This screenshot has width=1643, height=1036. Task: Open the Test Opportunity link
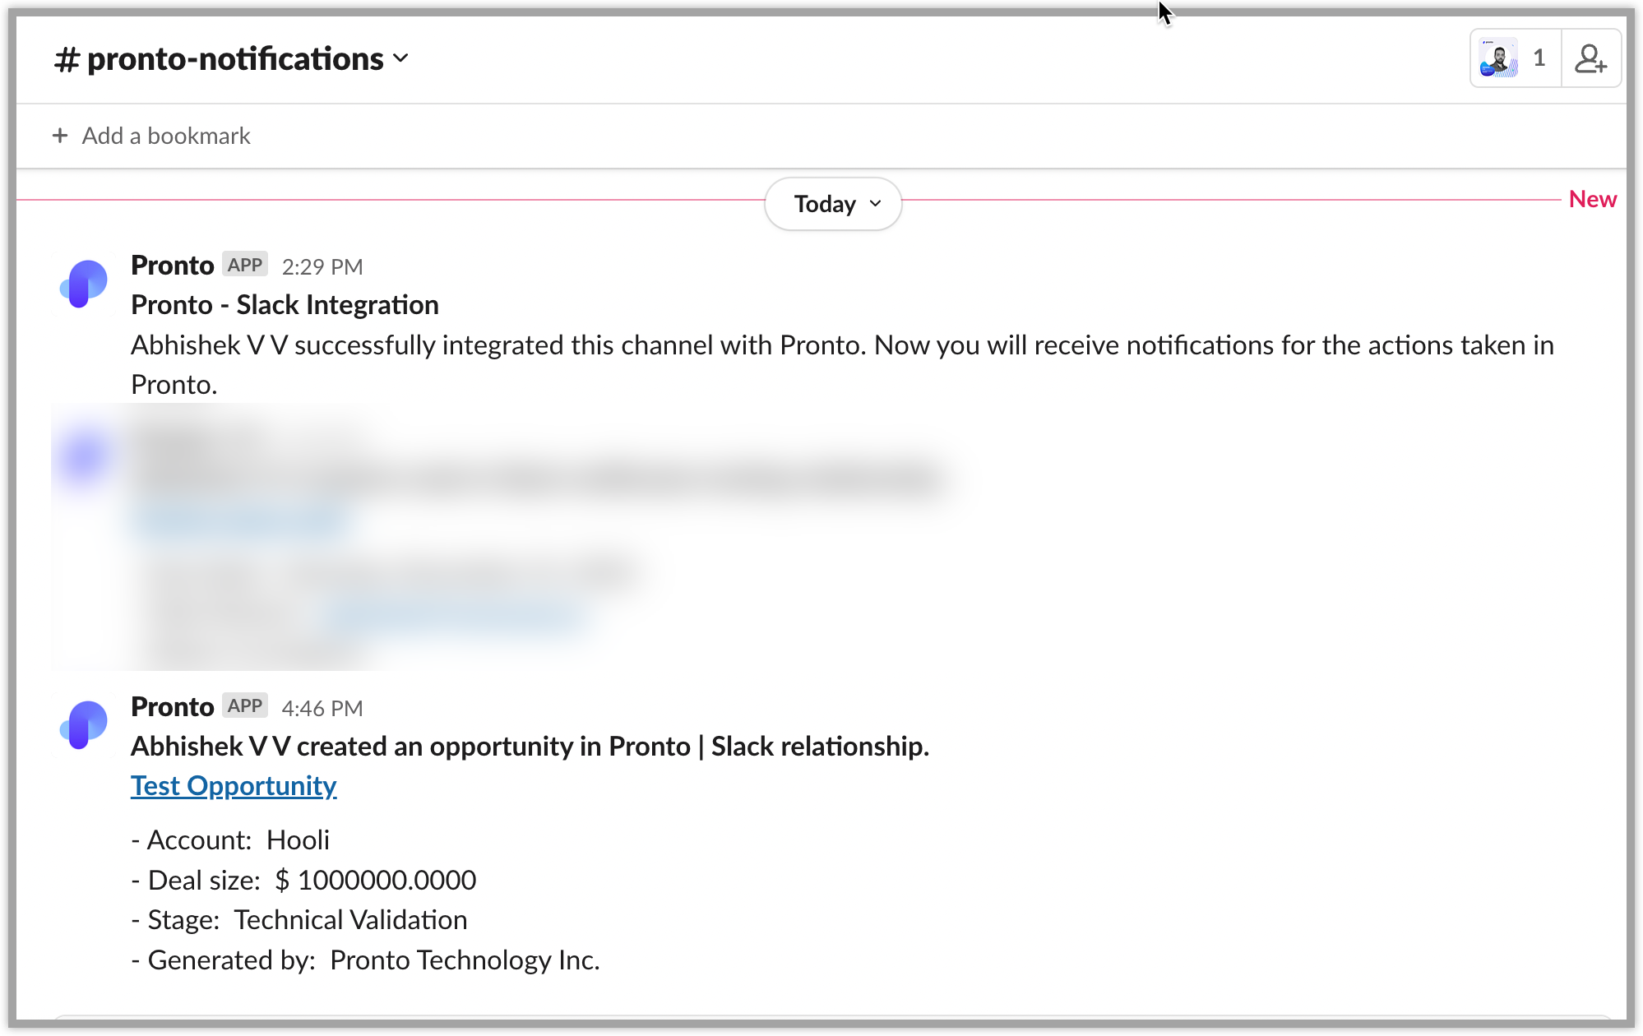click(234, 785)
